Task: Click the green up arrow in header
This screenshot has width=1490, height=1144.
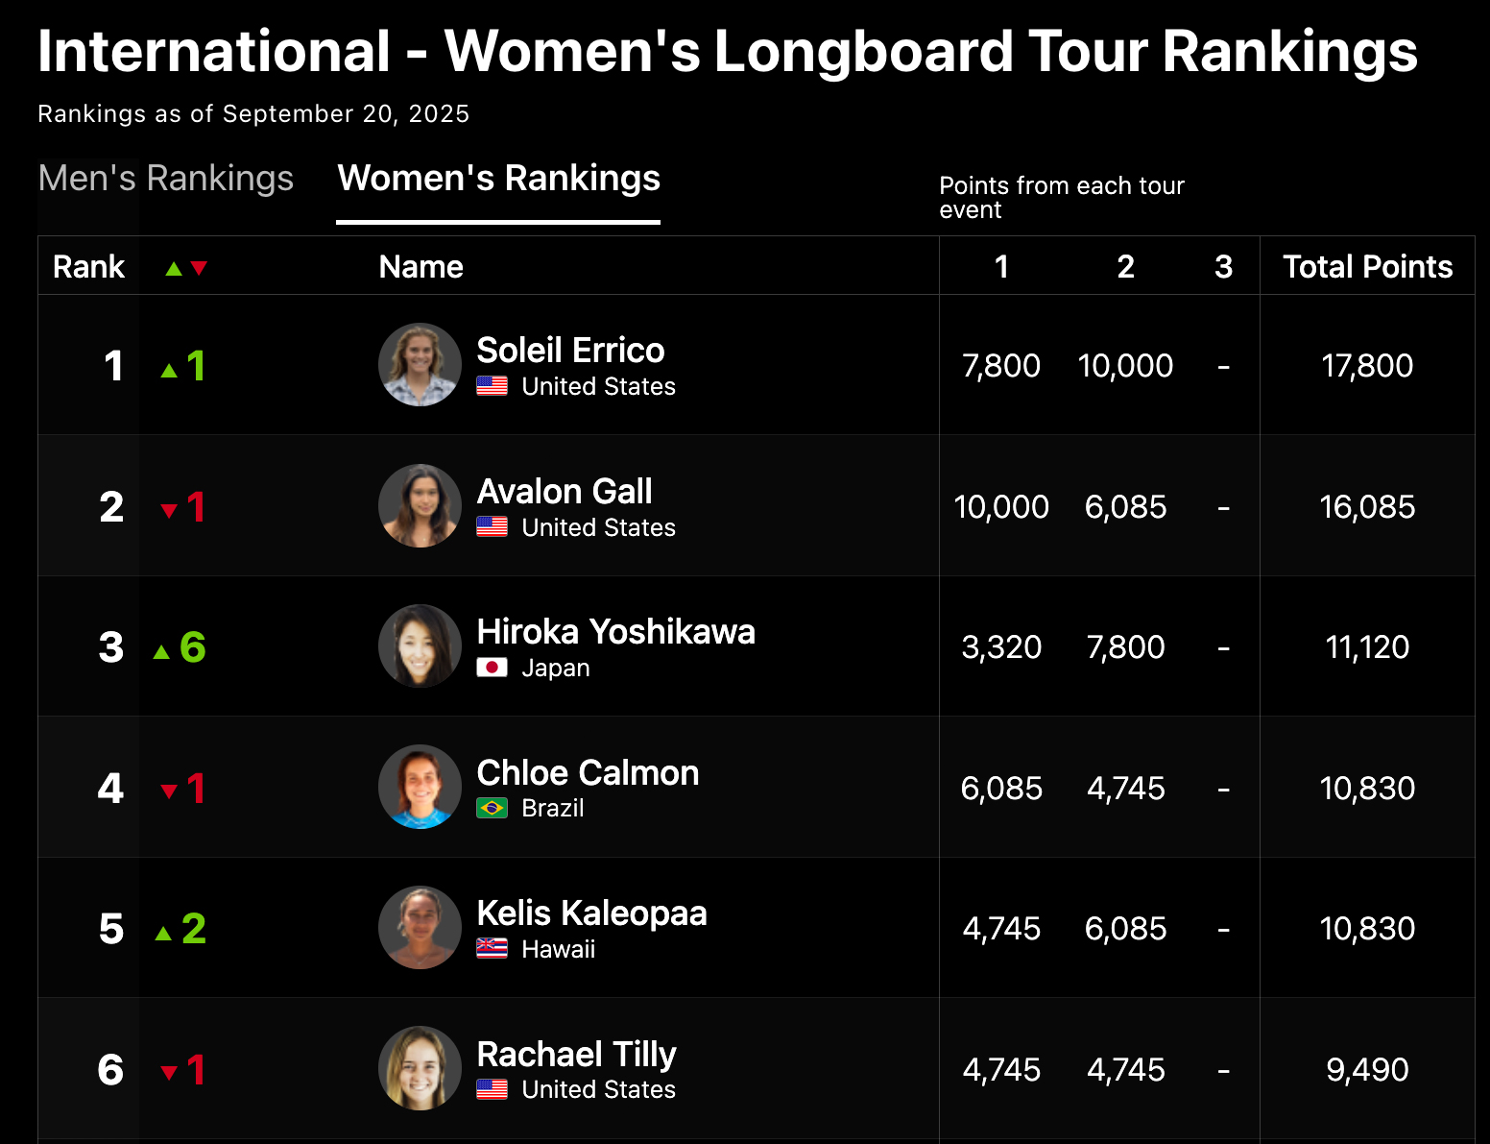Action: point(174,269)
